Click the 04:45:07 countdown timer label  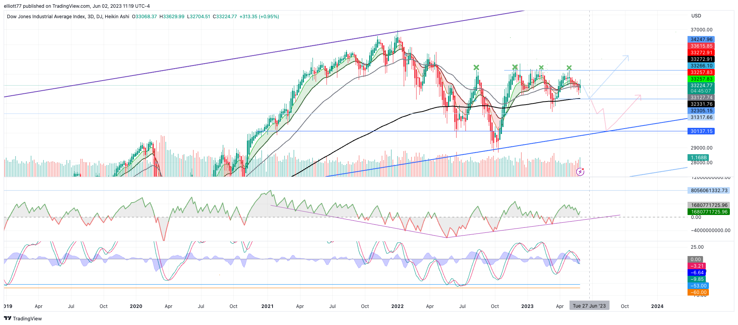(x=701, y=91)
